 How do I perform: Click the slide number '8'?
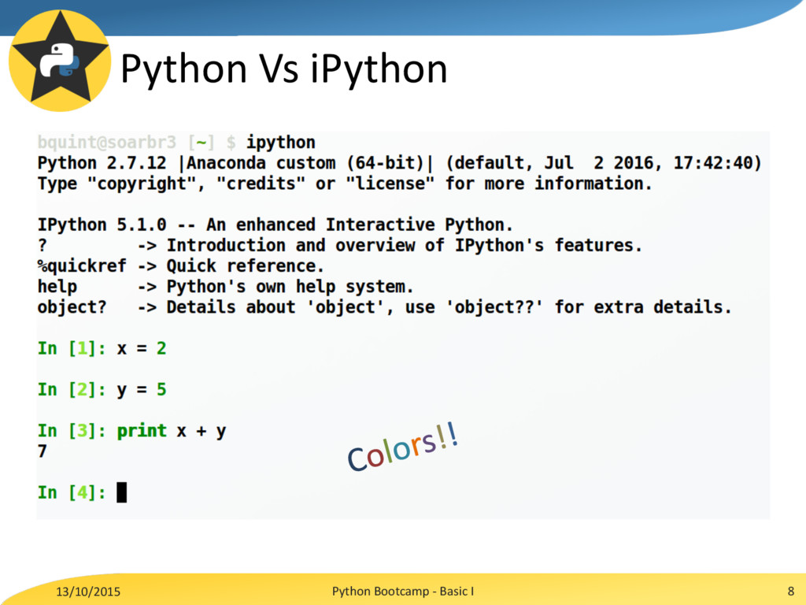click(790, 591)
